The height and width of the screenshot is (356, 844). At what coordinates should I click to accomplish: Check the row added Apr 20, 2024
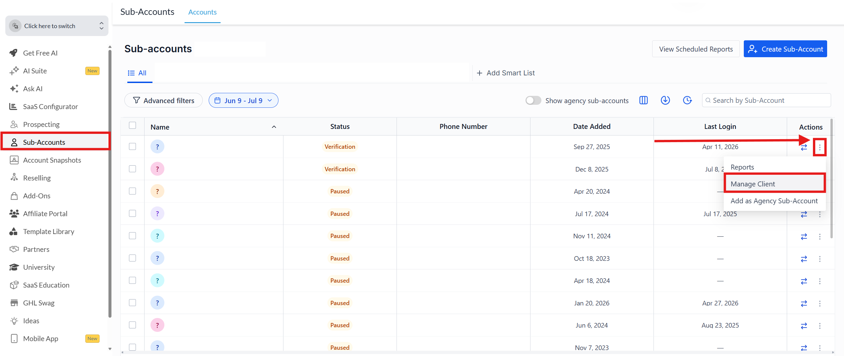(x=132, y=191)
